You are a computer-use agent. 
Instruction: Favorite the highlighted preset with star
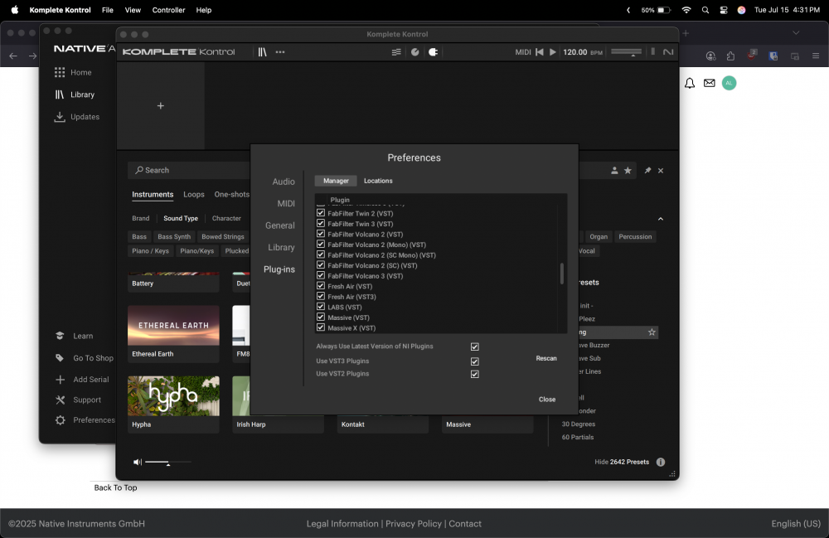tap(652, 332)
